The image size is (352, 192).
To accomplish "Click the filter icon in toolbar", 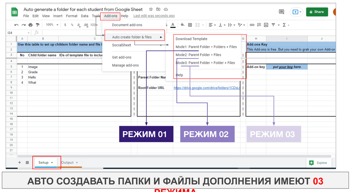I will click(x=273, y=25).
